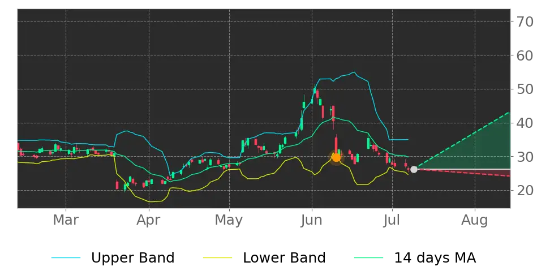Click the 20 y-axis value

[525, 191]
